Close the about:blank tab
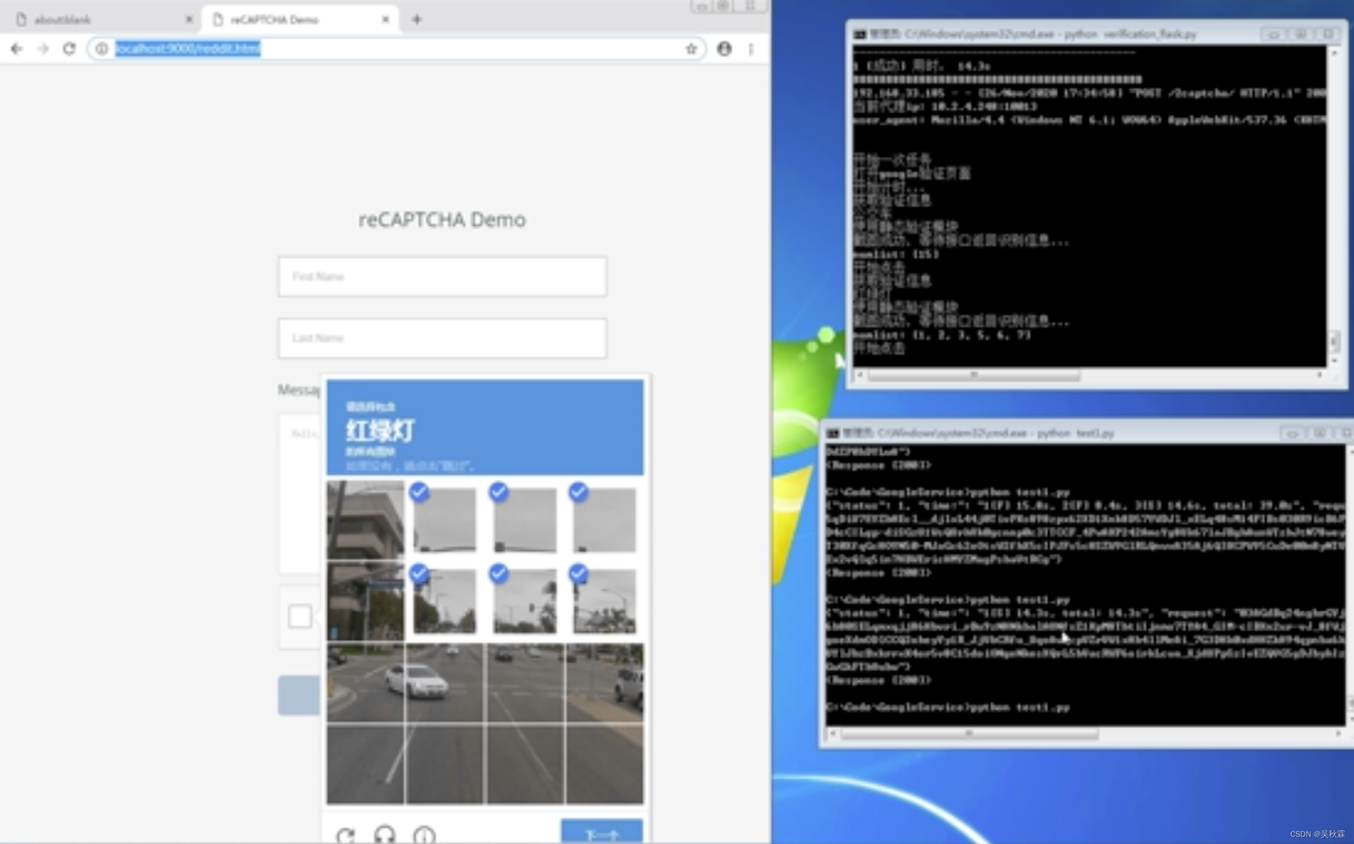Viewport: 1354px width, 844px height. pyautogui.click(x=189, y=20)
